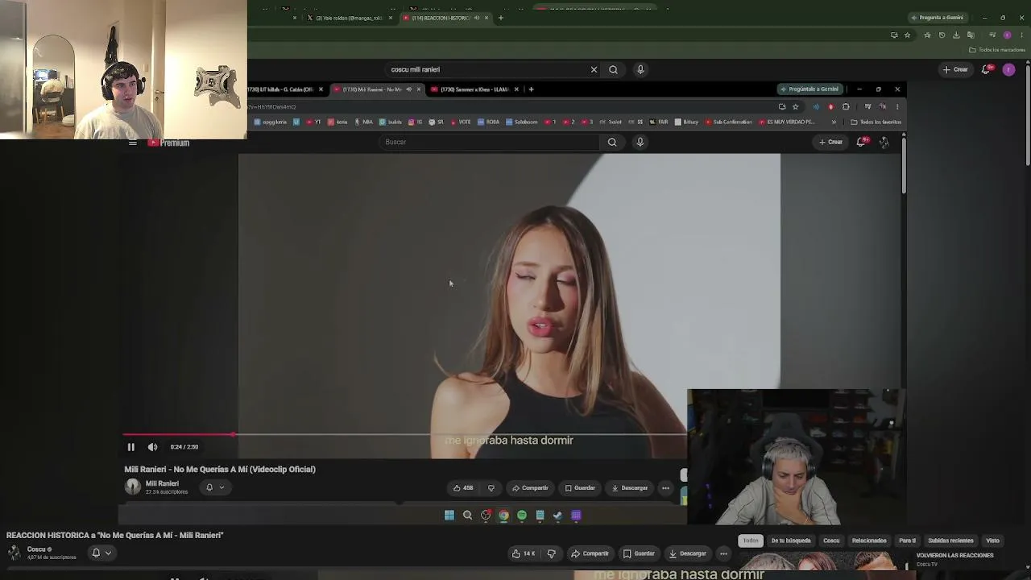Open notifications bell on outer YouTube header
This screenshot has height=580, width=1031.
(x=986, y=69)
